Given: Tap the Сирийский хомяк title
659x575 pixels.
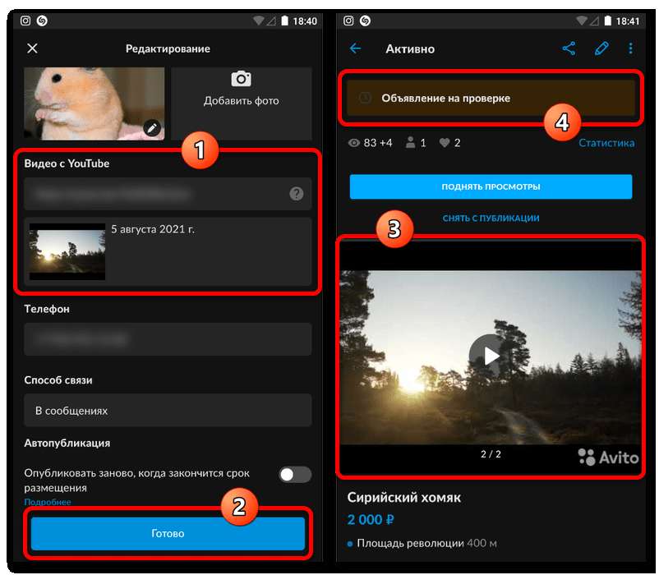Looking at the screenshot, I should [x=404, y=498].
